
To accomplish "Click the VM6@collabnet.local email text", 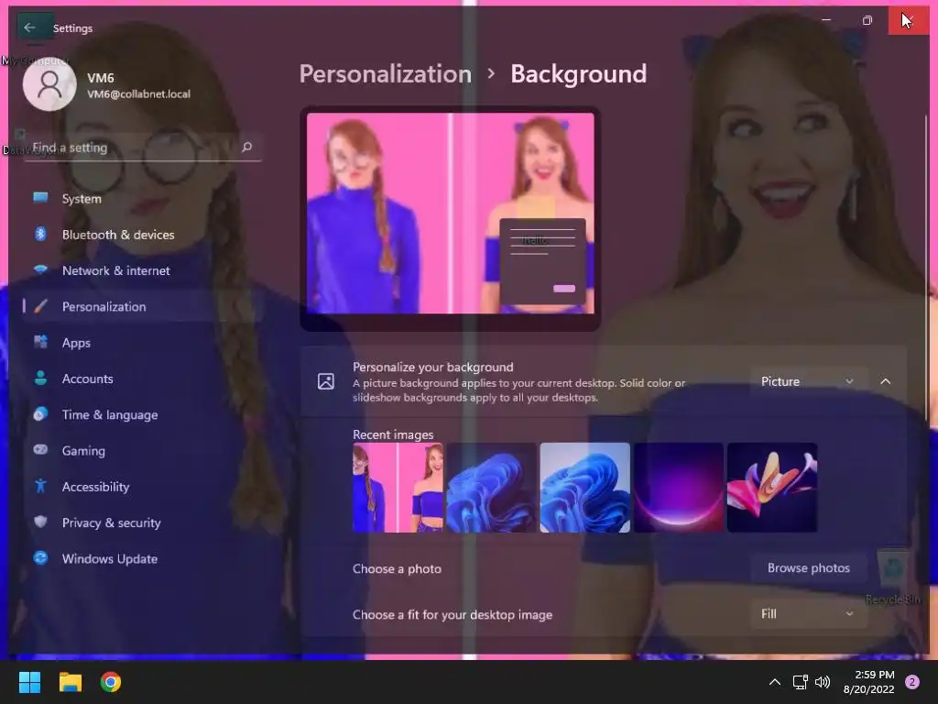I will (x=139, y=94).
